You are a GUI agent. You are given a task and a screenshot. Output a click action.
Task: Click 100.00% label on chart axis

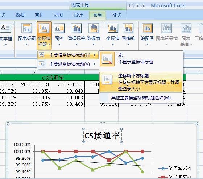22,151
